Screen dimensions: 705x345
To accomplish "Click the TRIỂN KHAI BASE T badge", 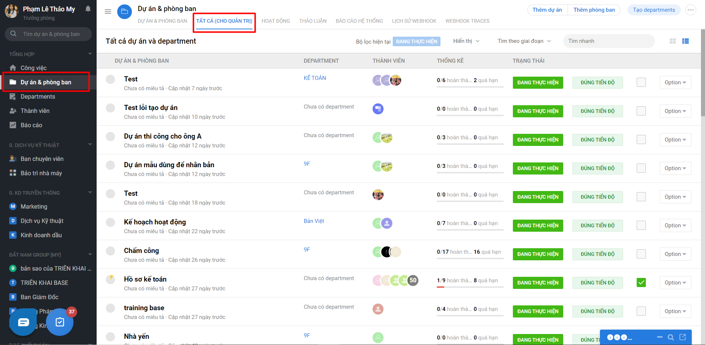I will point(13,283).
